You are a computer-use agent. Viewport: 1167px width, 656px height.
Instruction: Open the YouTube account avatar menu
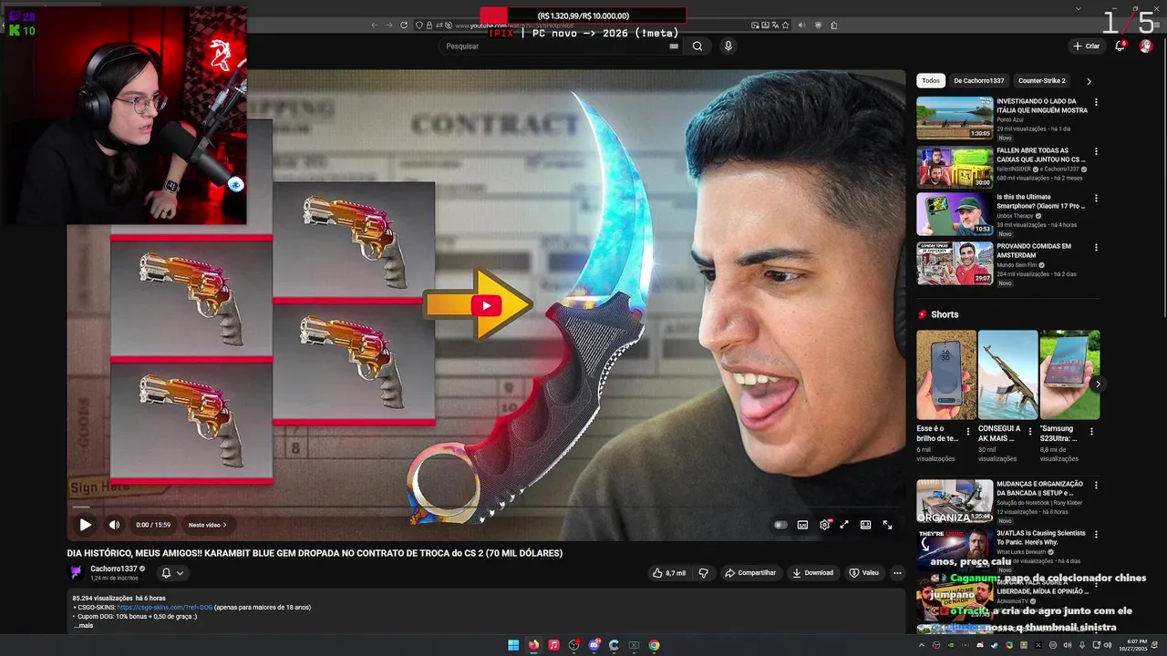[x=1146, y=46]
